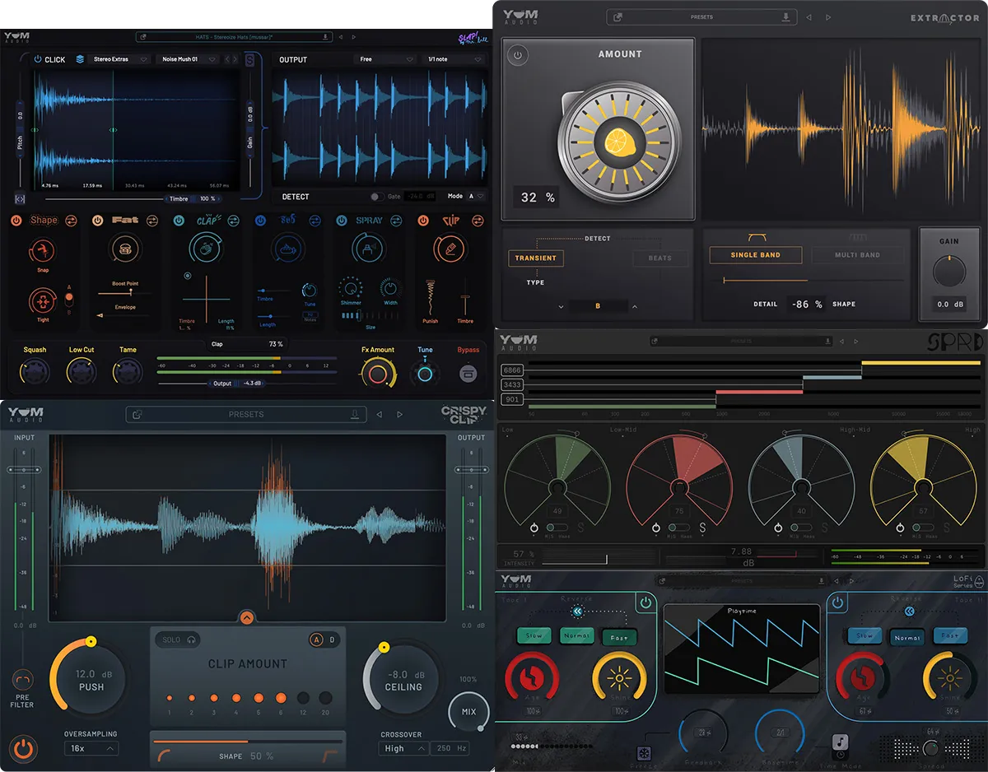Select BEATS detect mode in Extractor

[659, 258]
